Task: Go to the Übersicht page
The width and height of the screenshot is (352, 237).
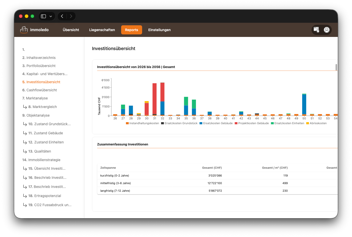Action: click(71, 30)
